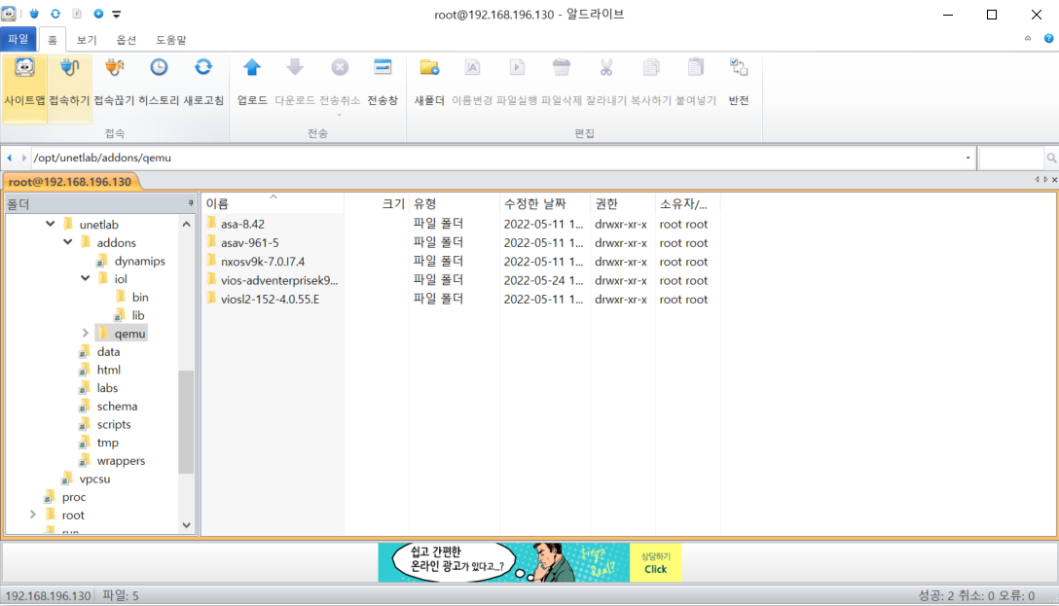This screenshot has width=1059, height=606.
Task: Select the asa-8.42 folder
Action: [x=242, y=224]
